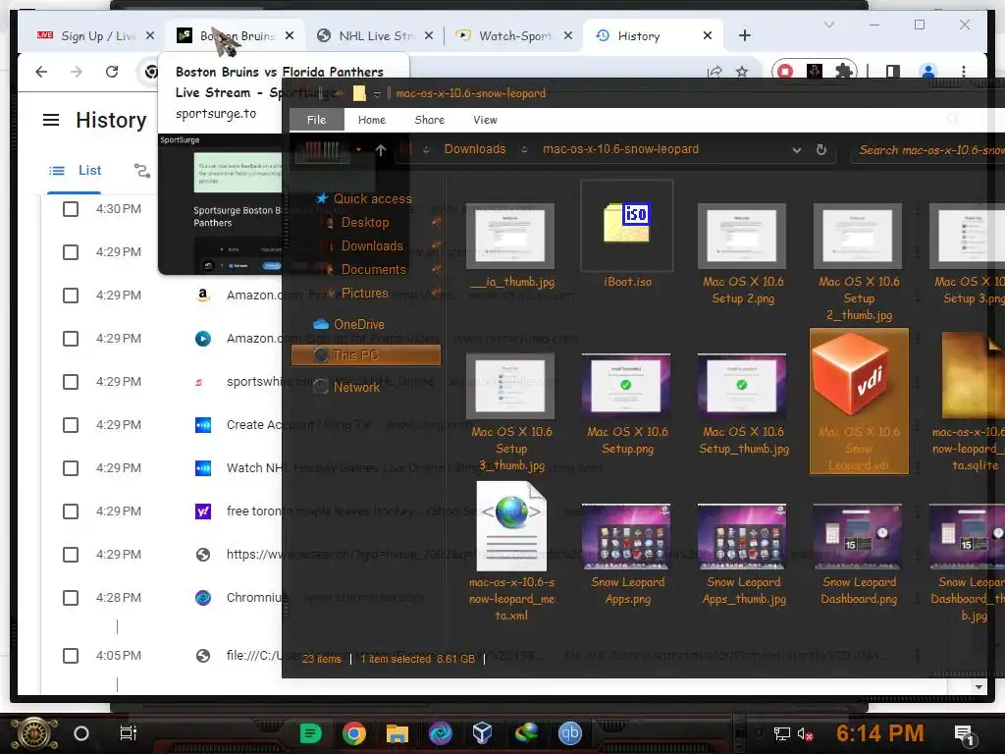Open qBittorrent from the taskbar
The width and height of the screenshot is (1005, 754).
click(x=570, y=732)
